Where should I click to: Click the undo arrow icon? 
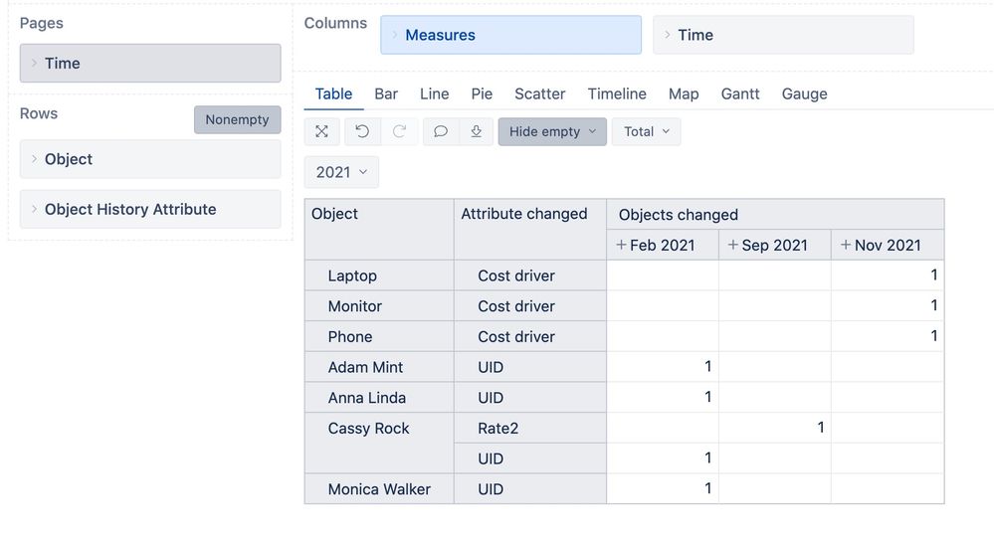click(x=362, y=131)
